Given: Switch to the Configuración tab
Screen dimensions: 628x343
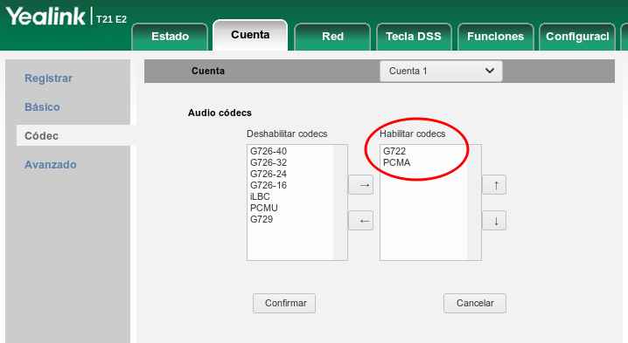Looking at the screenshot, I should pyautogui.click(x=577, y=37).
